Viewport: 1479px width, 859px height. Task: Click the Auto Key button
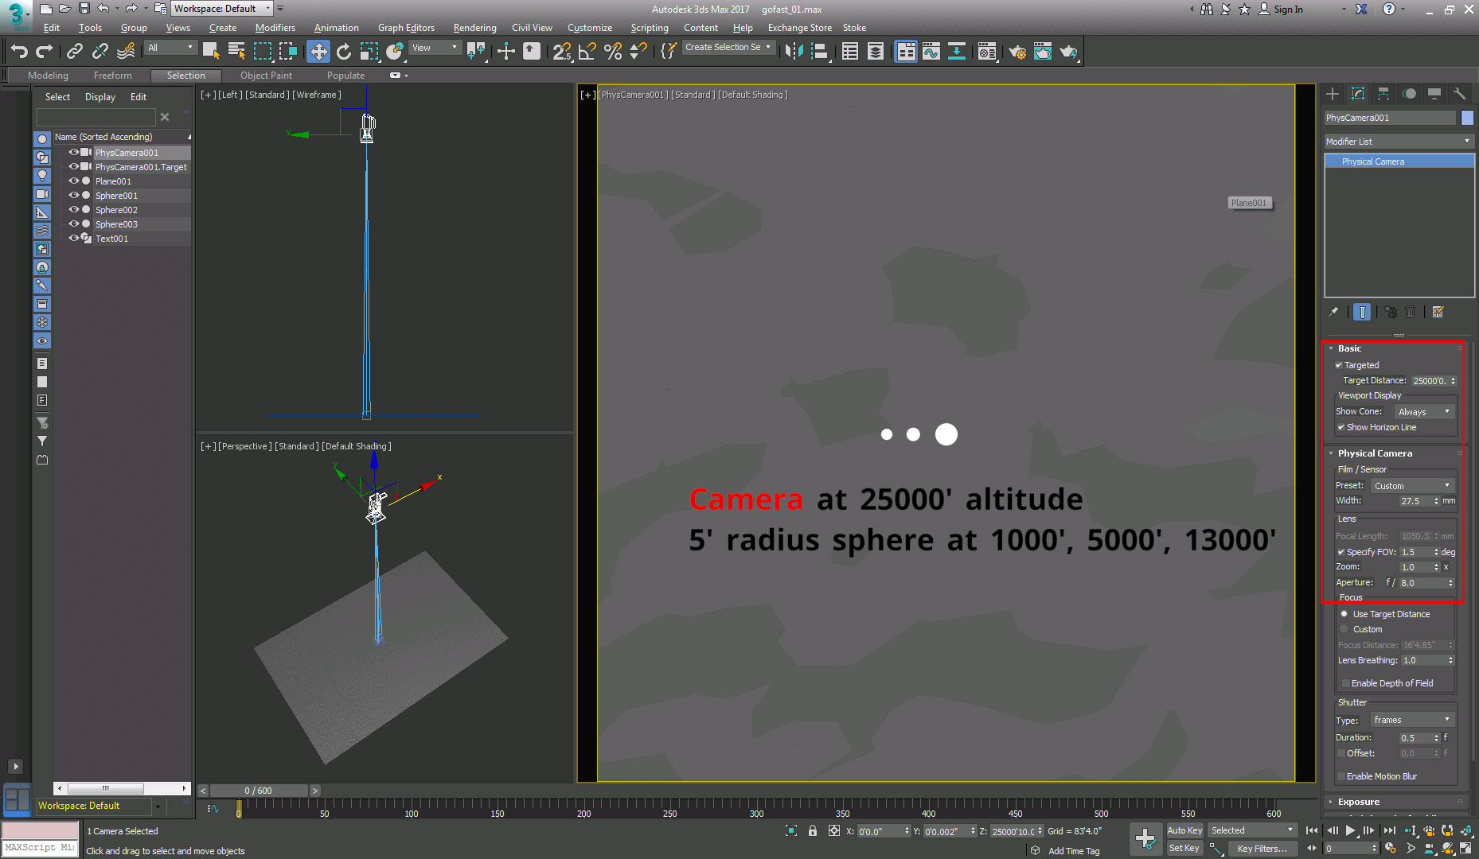(x=1184, y=830)
